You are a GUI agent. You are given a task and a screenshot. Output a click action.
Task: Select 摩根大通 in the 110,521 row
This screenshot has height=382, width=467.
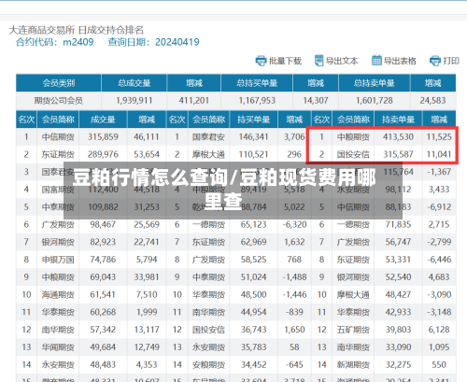pos(208,154)
